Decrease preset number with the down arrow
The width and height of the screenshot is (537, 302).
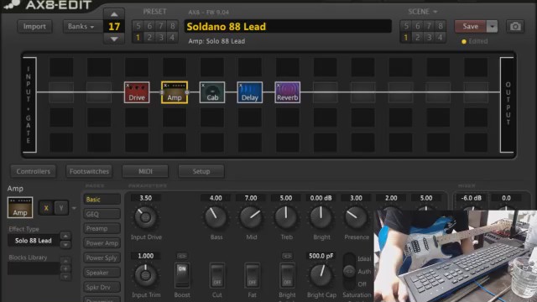tap(114, 39)
